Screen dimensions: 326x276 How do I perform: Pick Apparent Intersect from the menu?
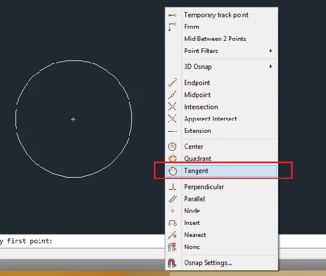click(222, 118)
